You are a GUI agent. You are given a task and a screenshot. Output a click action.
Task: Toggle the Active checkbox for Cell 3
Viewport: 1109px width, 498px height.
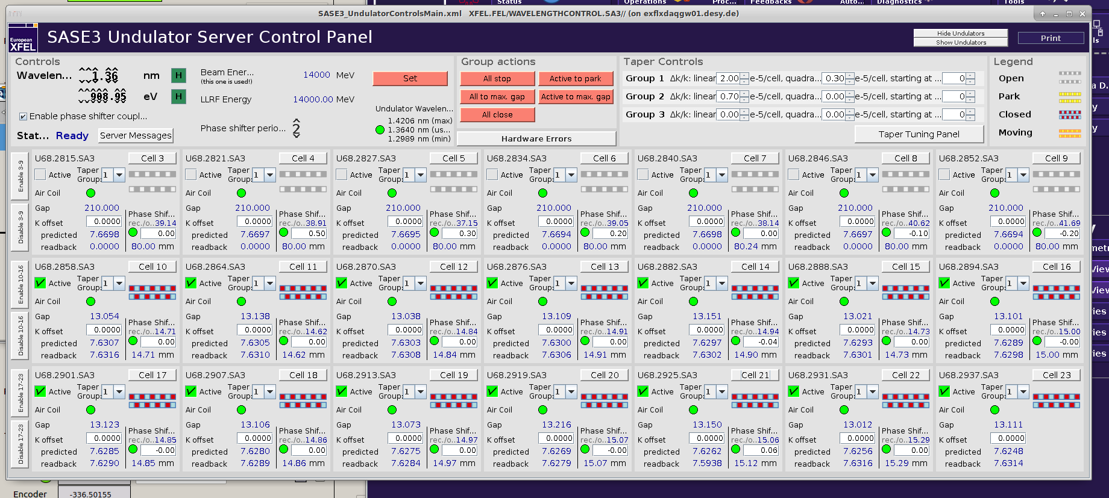40,175
